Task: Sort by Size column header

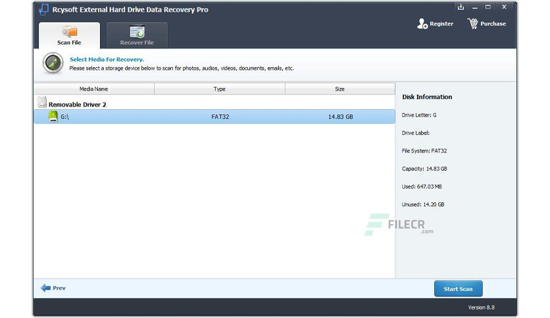Action: (x=339, y=89)
